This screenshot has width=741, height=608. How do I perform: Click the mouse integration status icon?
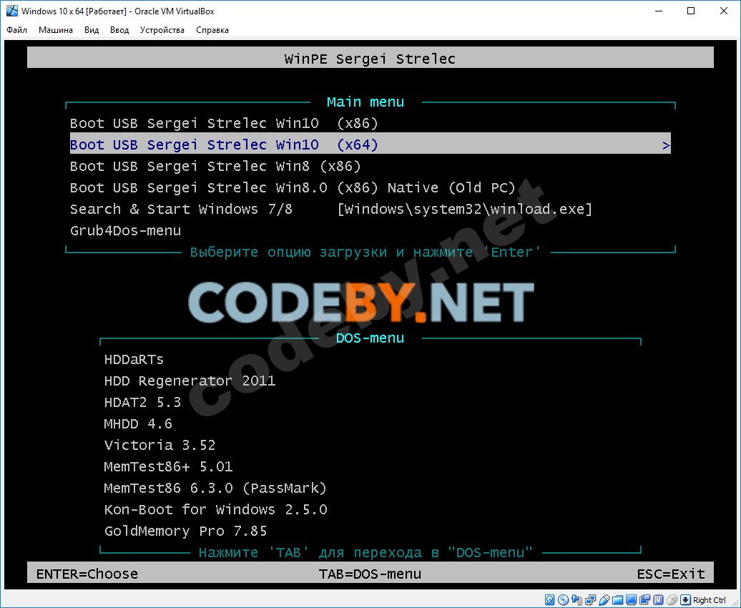coord(672,600)
